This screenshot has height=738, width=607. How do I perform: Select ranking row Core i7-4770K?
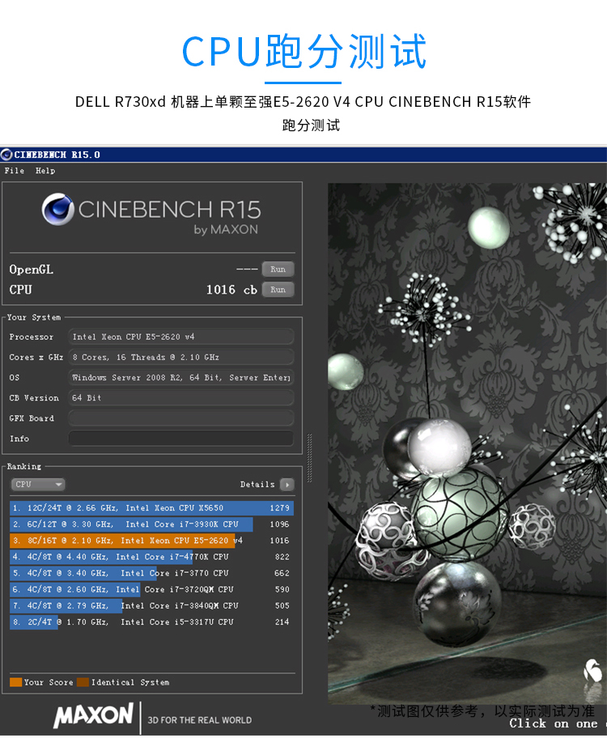tap(151, 557)
